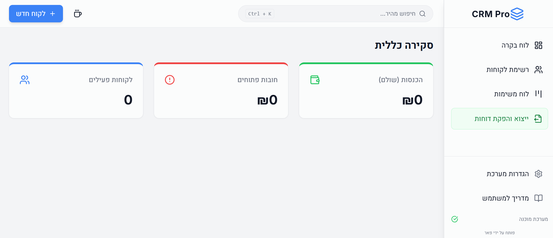Click the magnifier icon in search bar

pyautogui.click(x=422, y=14)
